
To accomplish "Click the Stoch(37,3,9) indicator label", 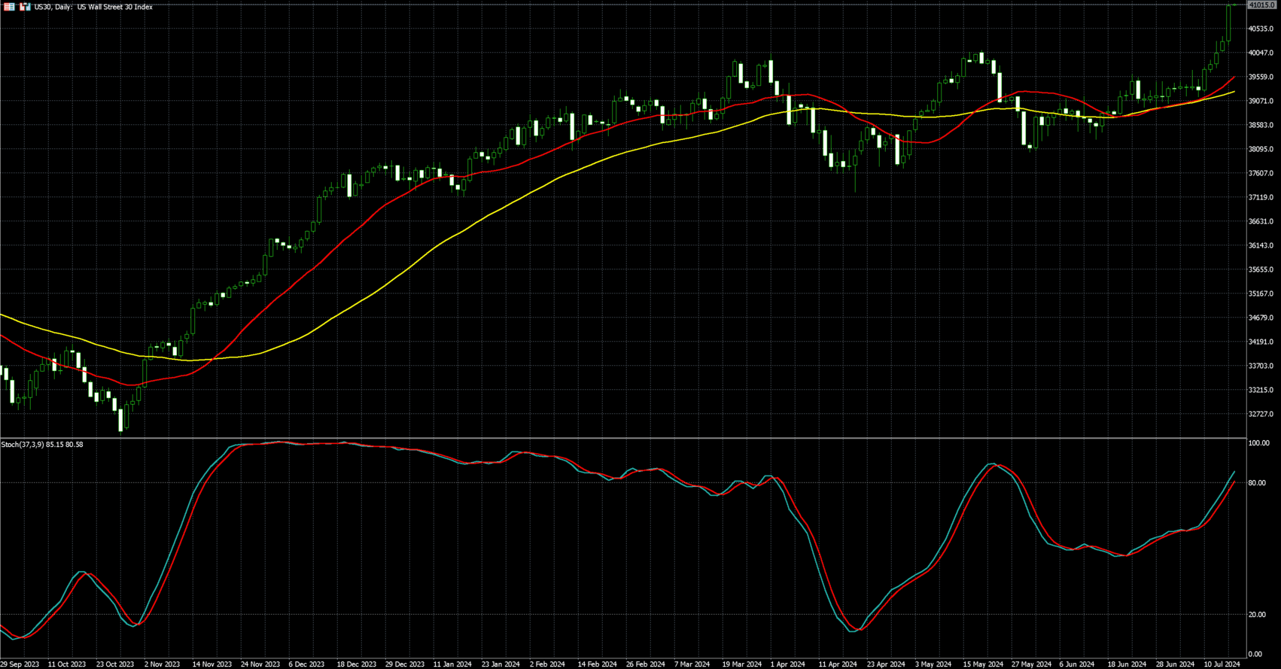I will coord(42,445).
